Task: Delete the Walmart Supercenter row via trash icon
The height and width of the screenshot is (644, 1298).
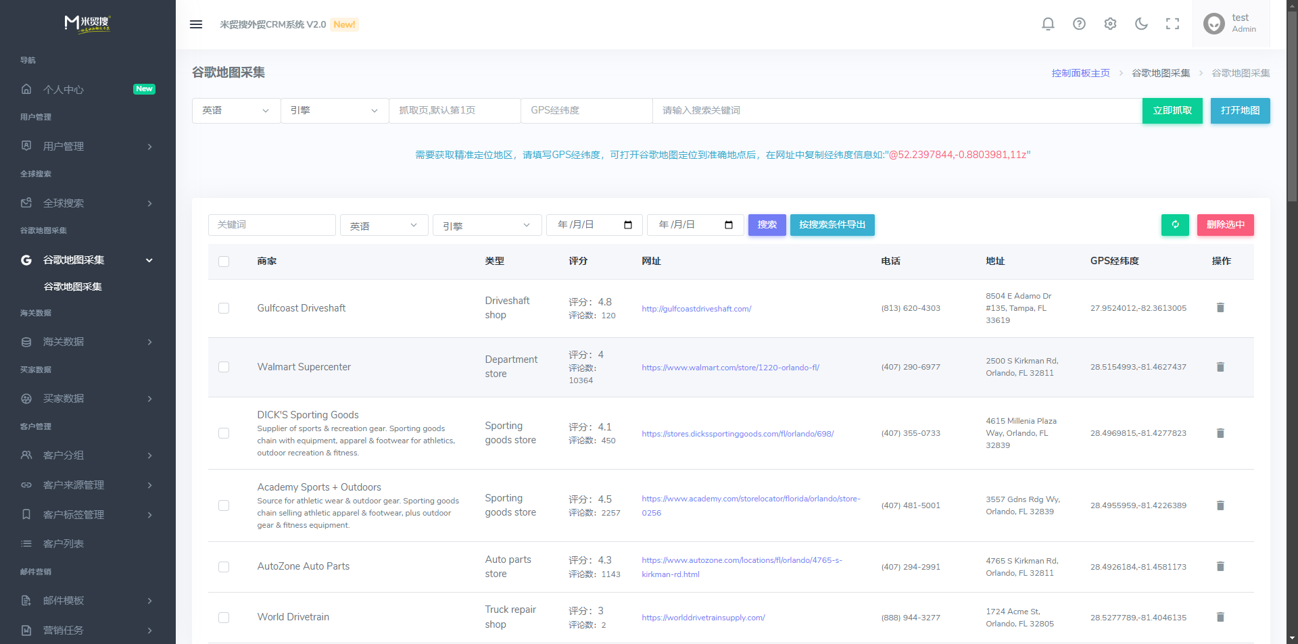Action: point(1220,367)
